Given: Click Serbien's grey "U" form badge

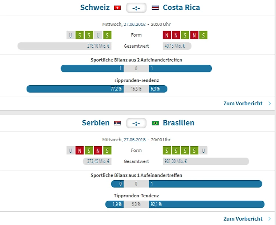Looking at the screenshot, I should coord(70,150).
